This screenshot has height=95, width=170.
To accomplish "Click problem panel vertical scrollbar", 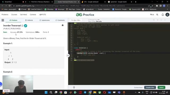I will pyautogui.click(x=68, y=36).
